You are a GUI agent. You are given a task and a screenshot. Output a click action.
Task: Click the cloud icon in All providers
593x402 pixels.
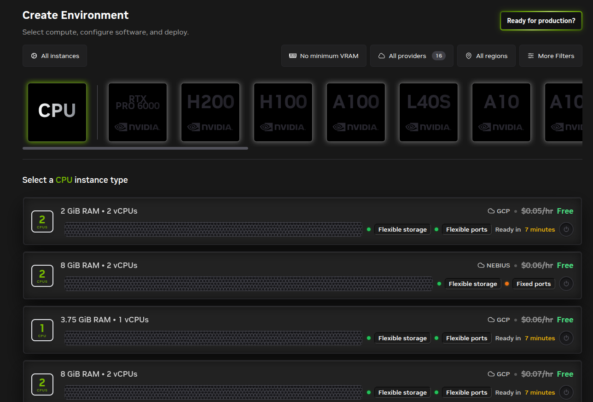pos(382,56)
